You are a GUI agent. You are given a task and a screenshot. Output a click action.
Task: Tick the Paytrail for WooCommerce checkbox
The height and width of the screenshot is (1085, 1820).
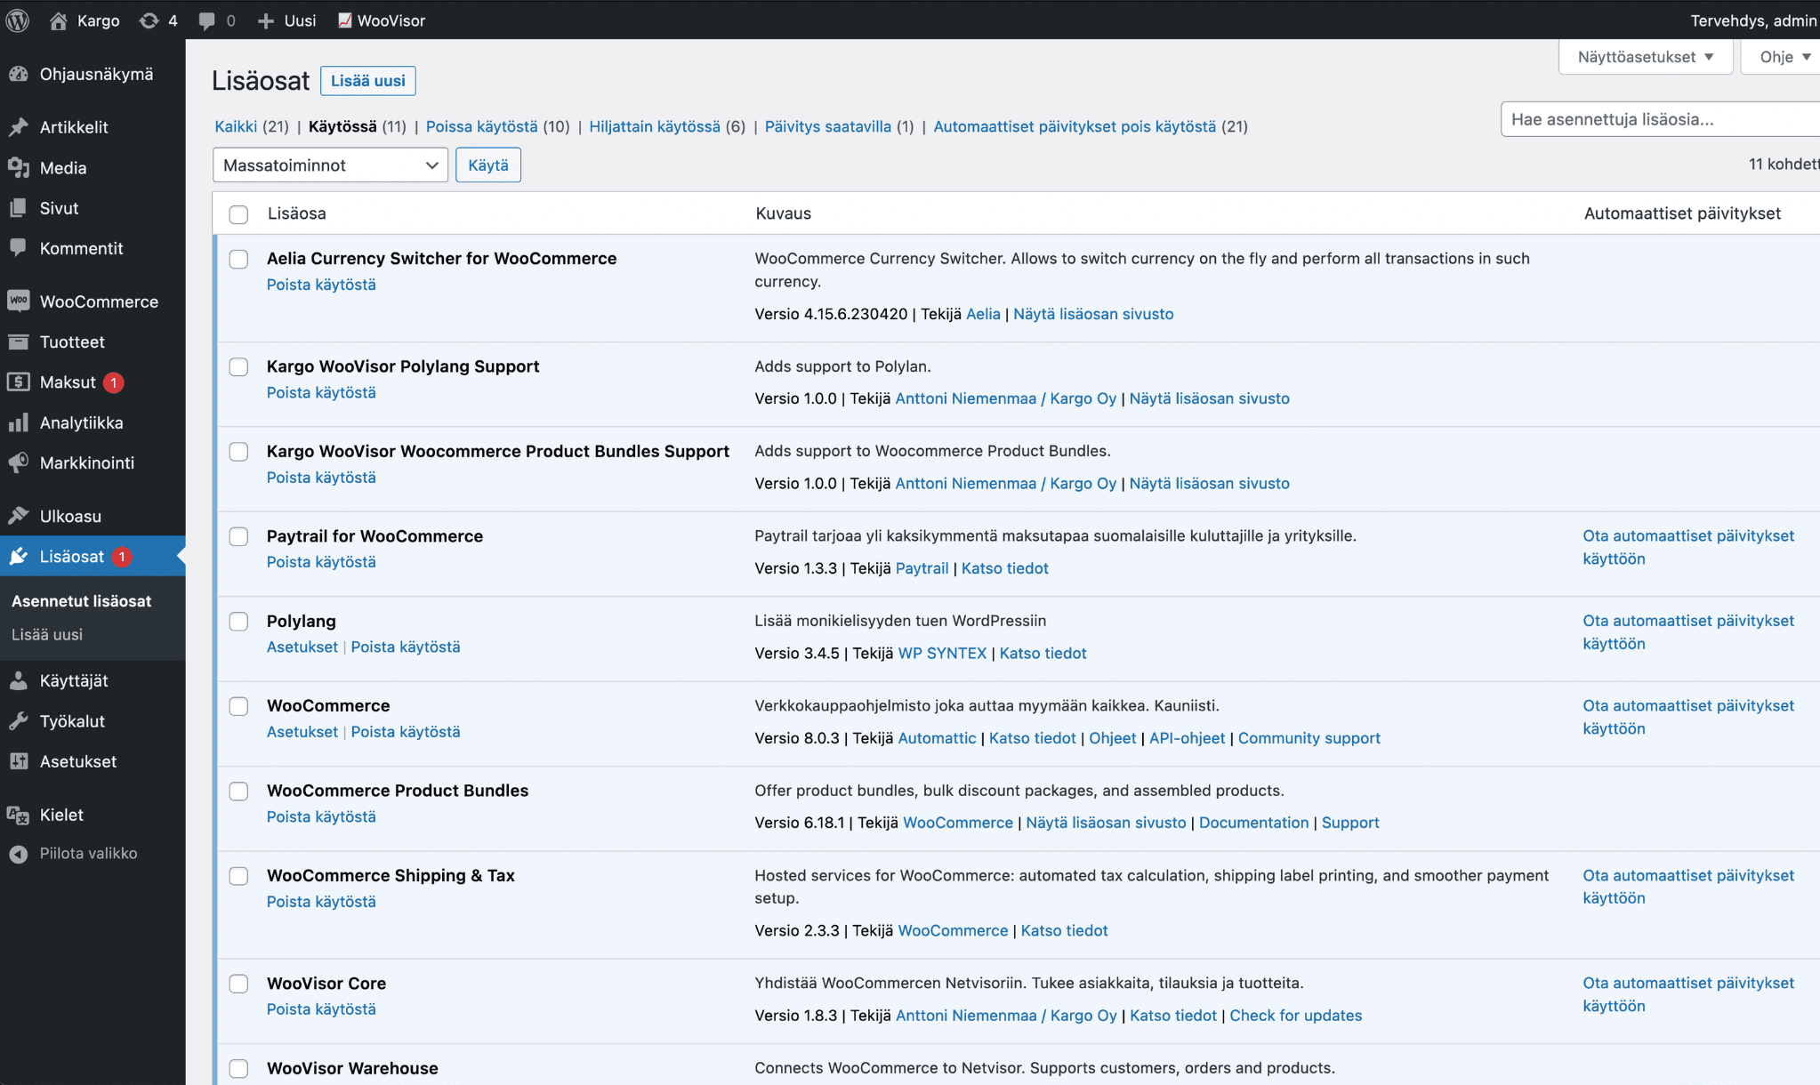238,536
